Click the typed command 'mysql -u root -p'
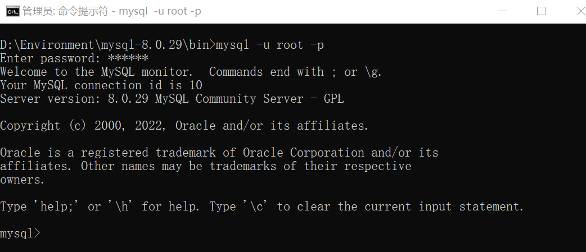The image size is (586, 252). pos(270,45)
